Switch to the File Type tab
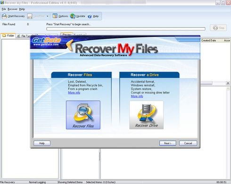The width and height of the screenshot is (231, 184). click(24, 36)
